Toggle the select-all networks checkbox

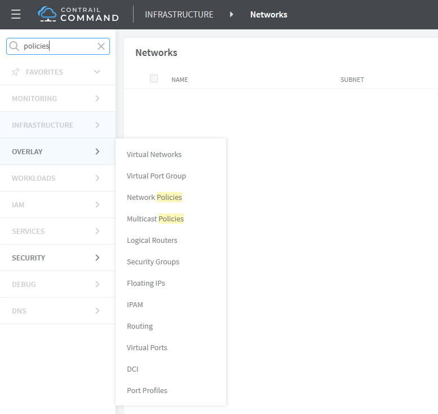154,79
